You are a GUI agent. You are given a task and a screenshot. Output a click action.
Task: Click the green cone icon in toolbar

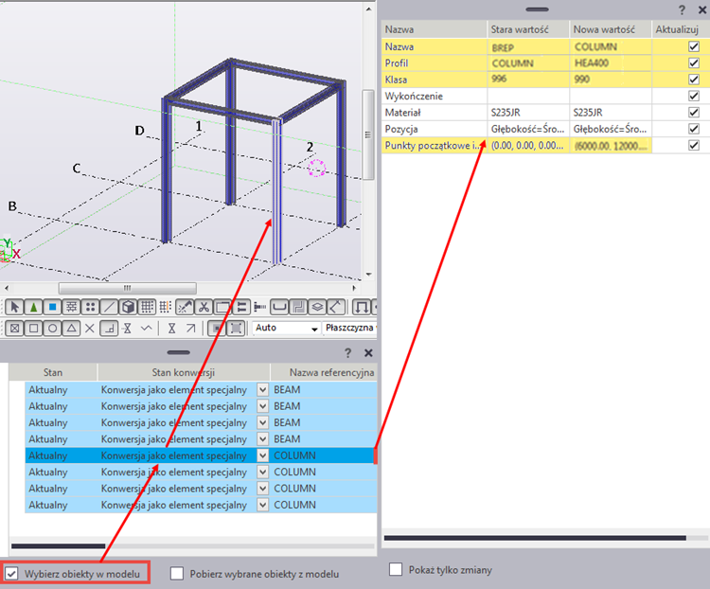[33, 307]
